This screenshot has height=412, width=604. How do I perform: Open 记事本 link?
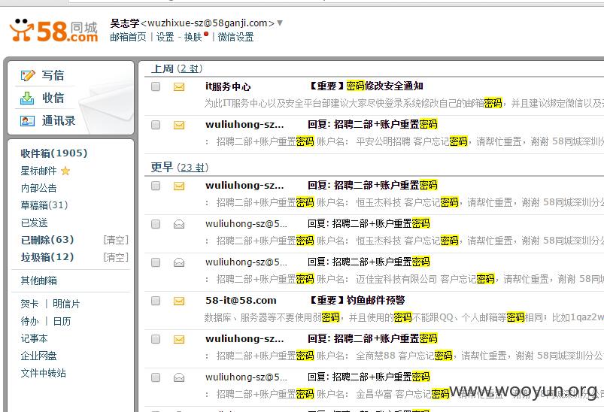[x=35, y=338]
